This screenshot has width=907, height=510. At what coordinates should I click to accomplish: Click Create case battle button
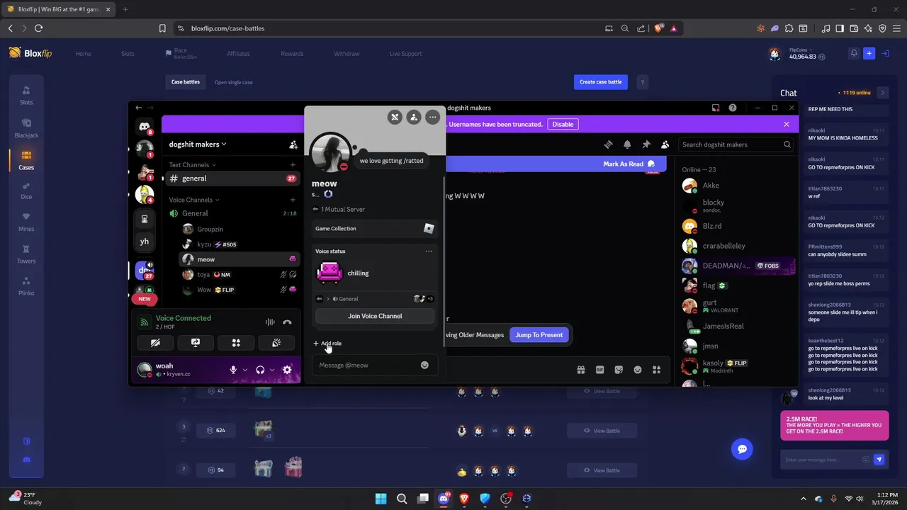pyautogui.click(x=601, y=82)
